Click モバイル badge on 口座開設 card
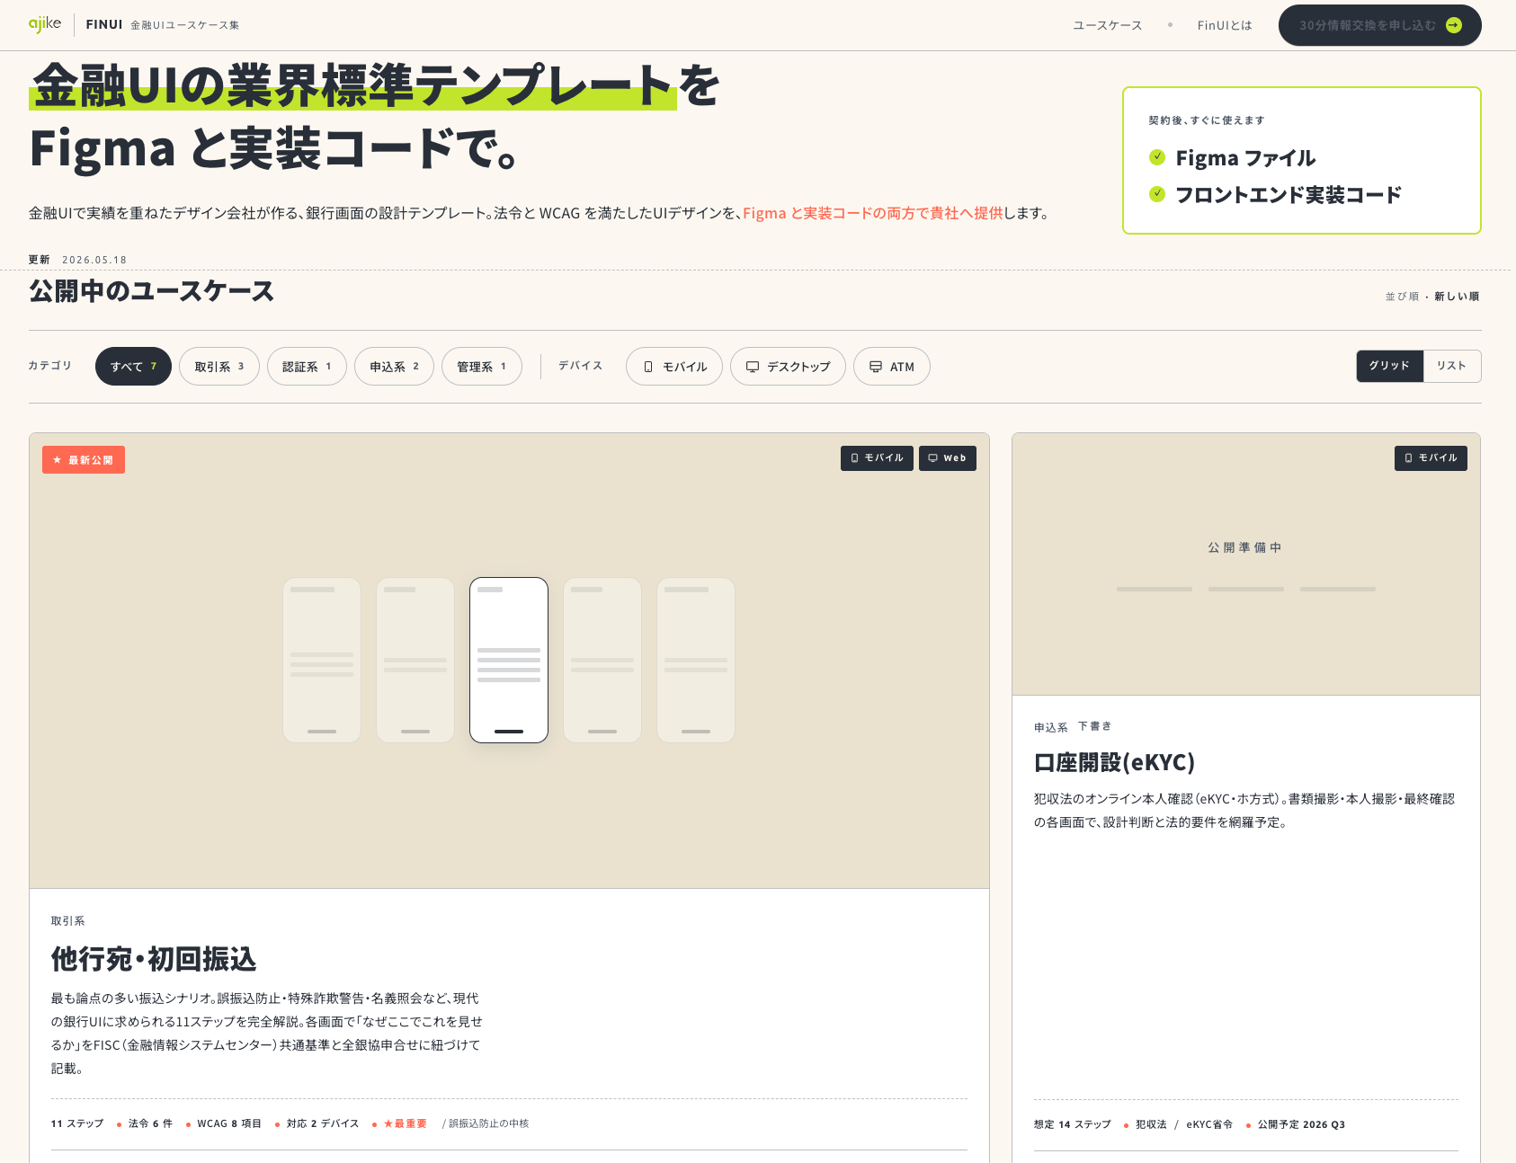1516x1163 pixels. pos(1431,458)
